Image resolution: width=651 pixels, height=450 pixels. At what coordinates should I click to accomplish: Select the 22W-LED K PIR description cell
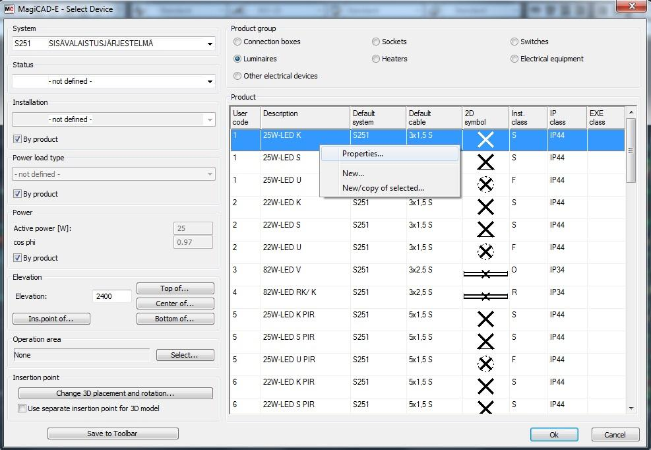point(305,387)
